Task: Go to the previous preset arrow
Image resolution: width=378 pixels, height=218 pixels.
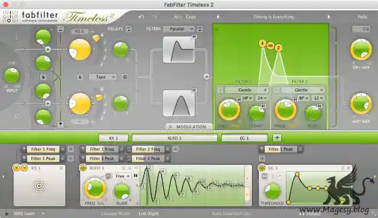Action: (x=218, y=17)
